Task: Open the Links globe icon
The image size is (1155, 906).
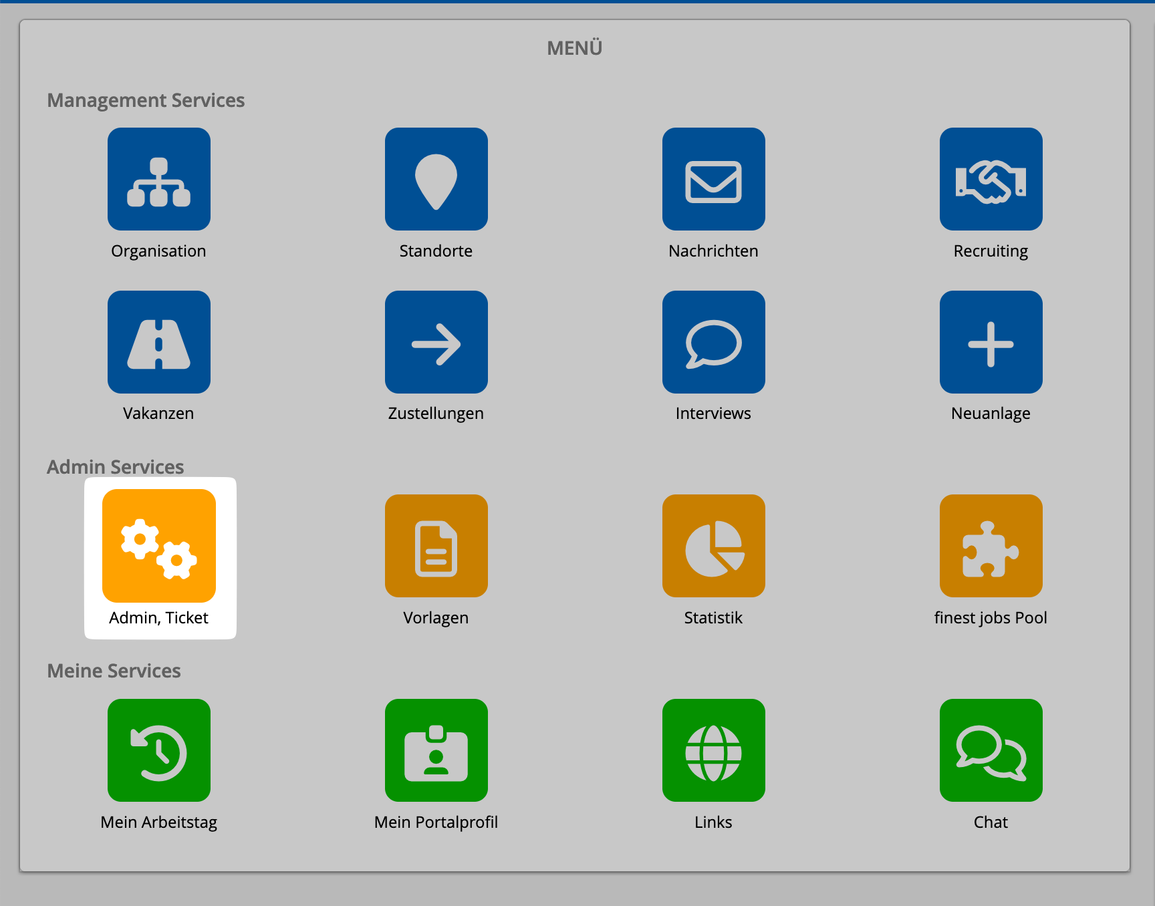Action: pyautogui.click(x=713, y=750)
